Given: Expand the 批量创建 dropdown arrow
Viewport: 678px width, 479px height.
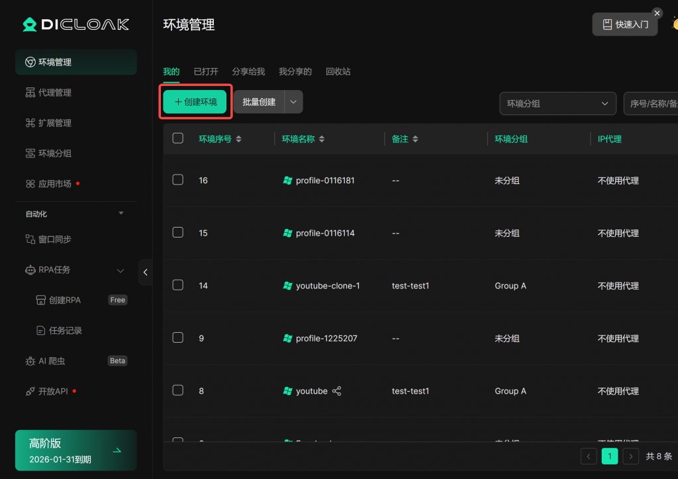Looking at the screenshot, I should coord(293,102).
